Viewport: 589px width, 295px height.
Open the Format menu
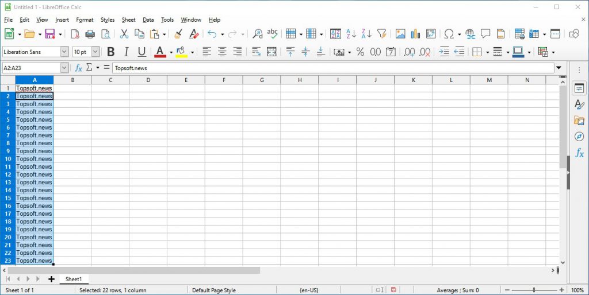[x=85, y=20]
